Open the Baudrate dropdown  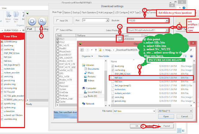click(x=167, y=21)
